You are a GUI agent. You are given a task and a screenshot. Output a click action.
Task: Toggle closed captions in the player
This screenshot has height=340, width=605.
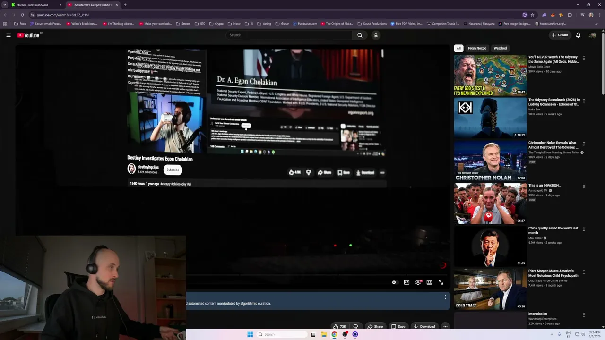(x=406, y=282)
